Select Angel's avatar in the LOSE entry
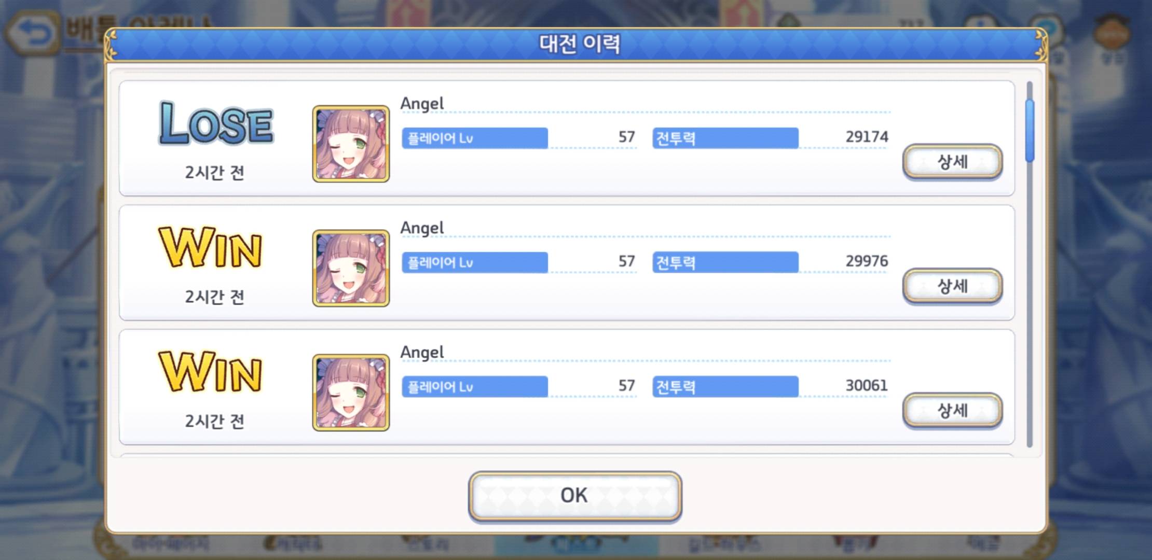Image resolution: width=1152 pixels, height=560 pixels. pyautogui.click(x=351, y=144)
